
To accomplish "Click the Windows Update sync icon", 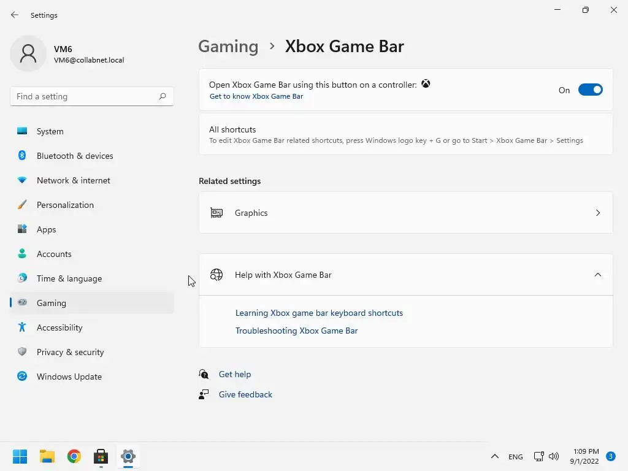I will (x=22, y=377).
